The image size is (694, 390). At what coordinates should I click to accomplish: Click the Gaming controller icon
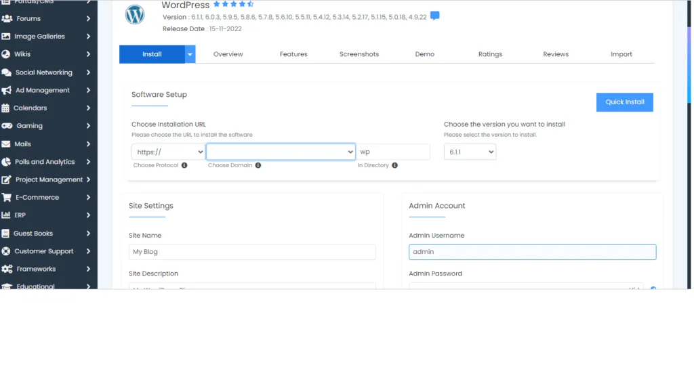pos(7,126)
